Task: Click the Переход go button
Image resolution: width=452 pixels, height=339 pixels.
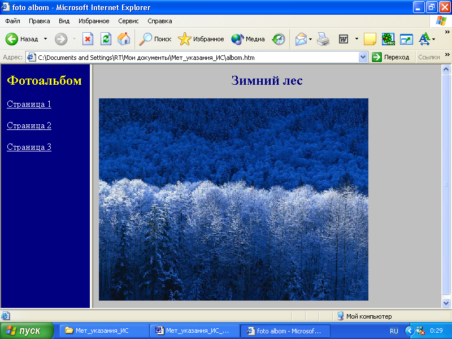Action: coord(390,58)
